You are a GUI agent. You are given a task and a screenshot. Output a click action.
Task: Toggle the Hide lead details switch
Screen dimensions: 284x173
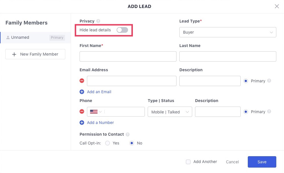122,30
